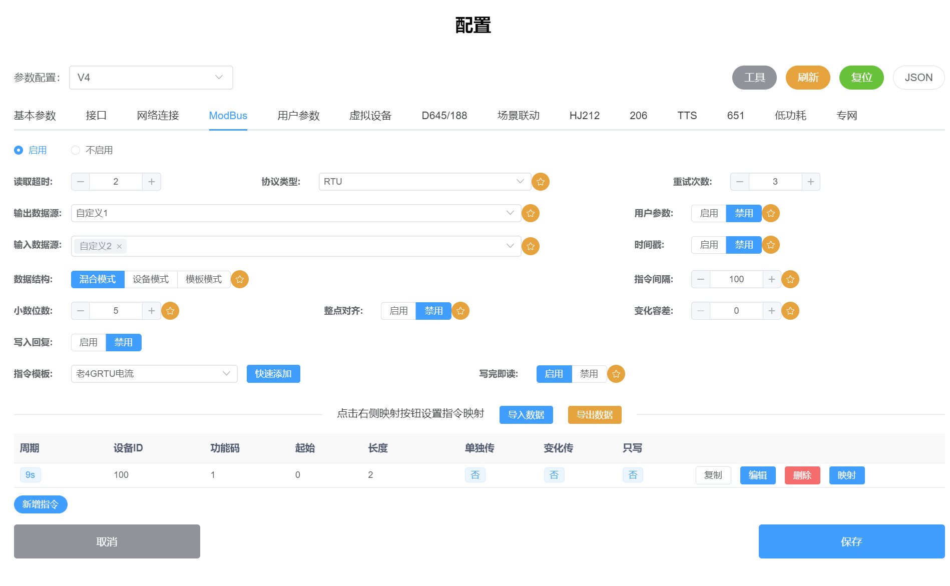This screenshot has width=950, height=586.
Task: Mark 输出数据源 as favorite with star icon
Action: coord(531,213)
